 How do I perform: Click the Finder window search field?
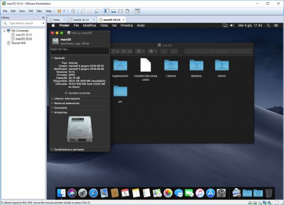pos(218,51)
